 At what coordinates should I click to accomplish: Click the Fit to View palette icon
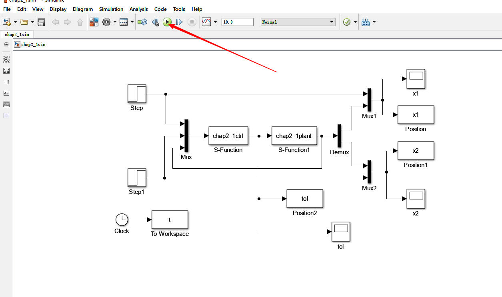tap(6, 71)
